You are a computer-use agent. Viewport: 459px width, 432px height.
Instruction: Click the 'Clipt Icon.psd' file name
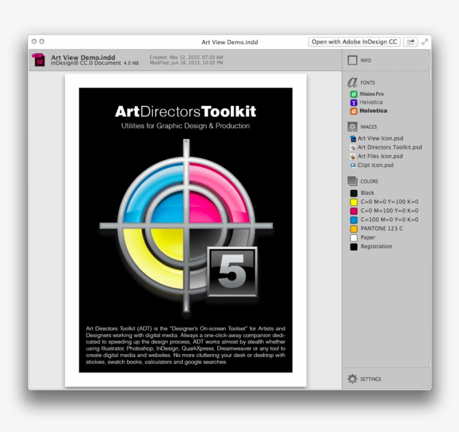(375, 165)
